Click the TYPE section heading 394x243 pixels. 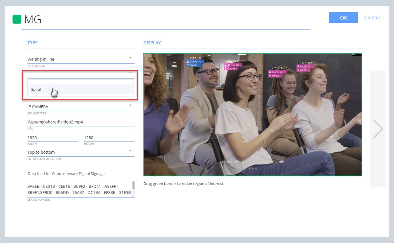33,43
